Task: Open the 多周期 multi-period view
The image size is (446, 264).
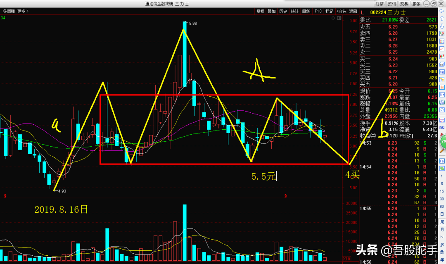Action: (9, 12)
